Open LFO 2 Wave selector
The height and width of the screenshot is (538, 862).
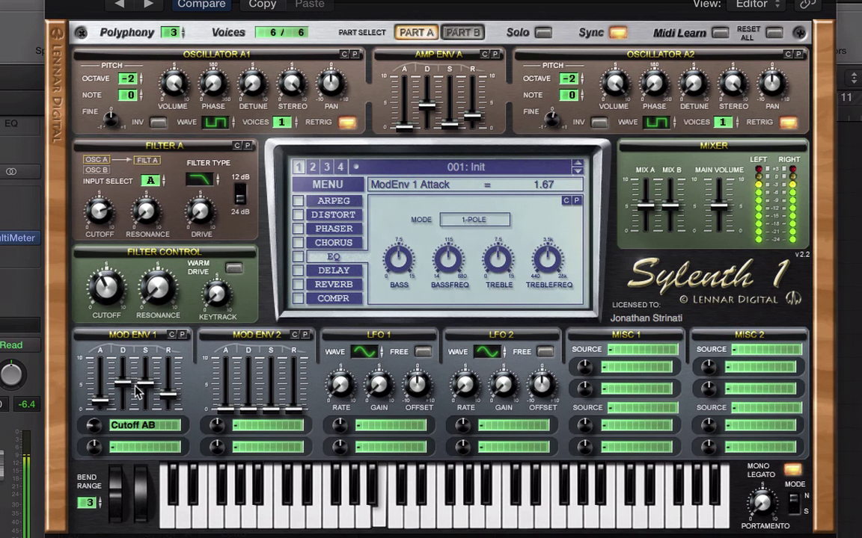(488, 351)
